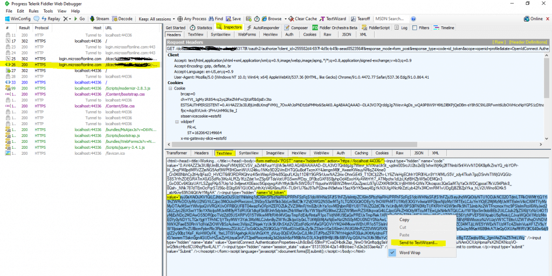
Task: Toggle the Filters checkbox tab
Action: click(421, 27)
